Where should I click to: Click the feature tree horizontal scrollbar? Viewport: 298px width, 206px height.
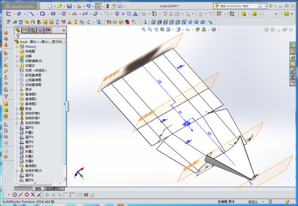coord(35,184)
